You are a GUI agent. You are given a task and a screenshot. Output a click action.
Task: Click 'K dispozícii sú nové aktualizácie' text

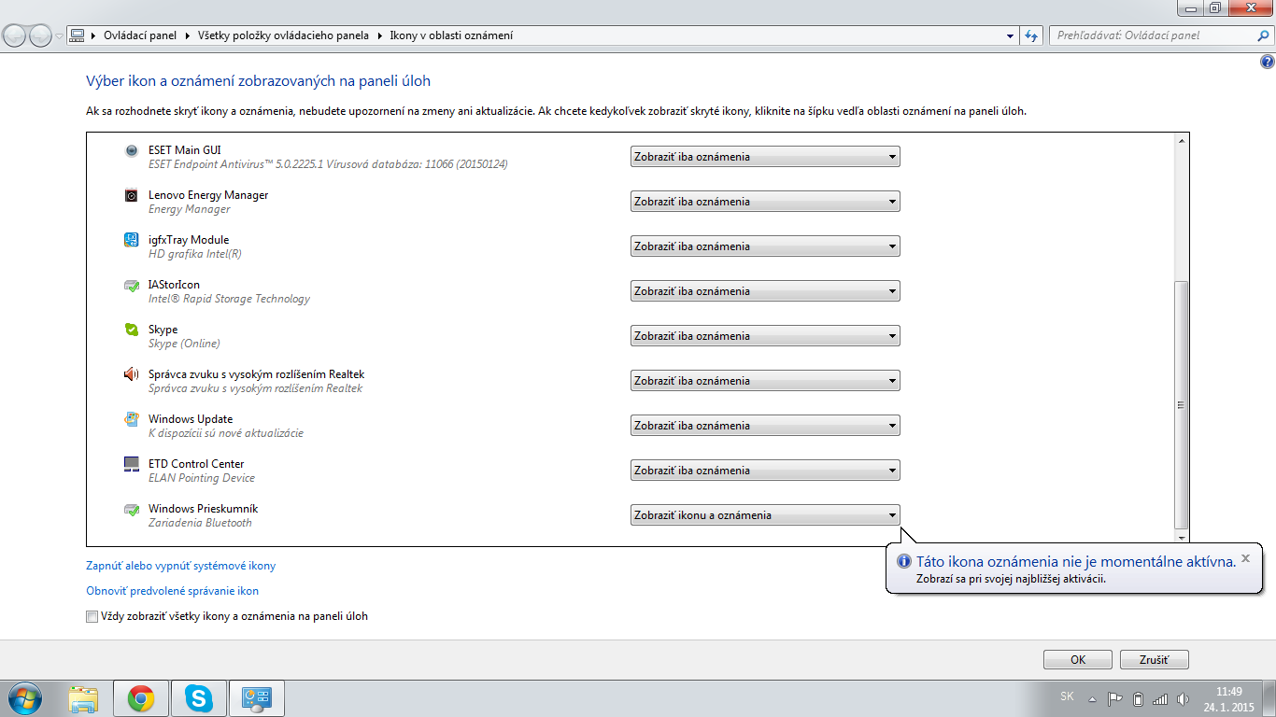tap(226, 433)
